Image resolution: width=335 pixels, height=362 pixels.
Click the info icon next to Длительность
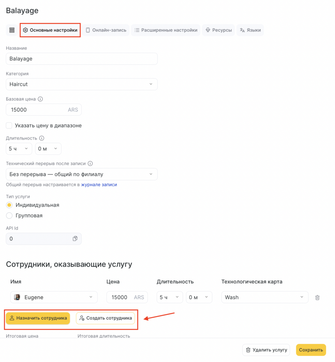point(42,138)
